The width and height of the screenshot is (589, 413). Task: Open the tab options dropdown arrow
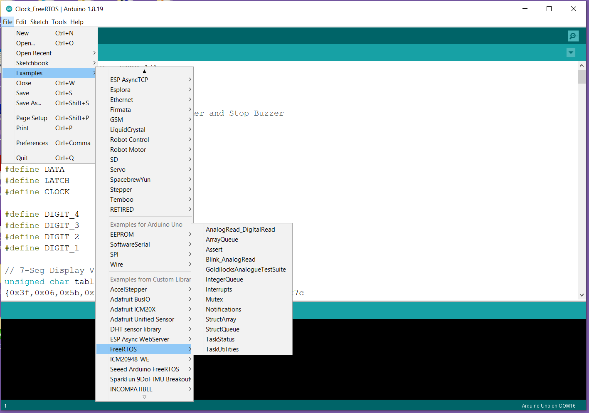[x=571, y=53]
